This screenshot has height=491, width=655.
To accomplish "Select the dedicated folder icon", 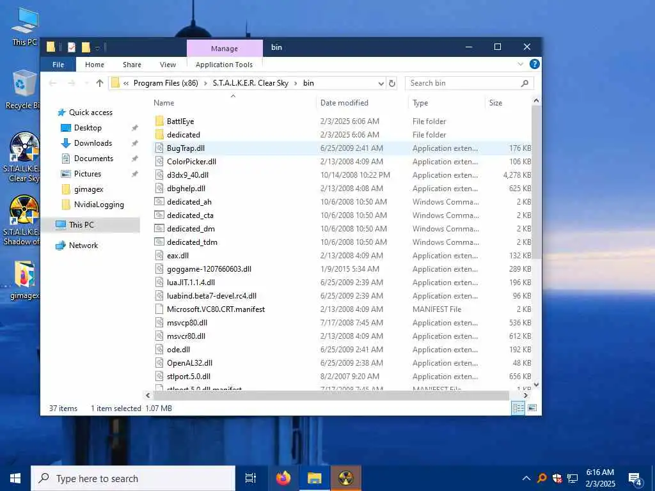I will click(x=159, y=134).
